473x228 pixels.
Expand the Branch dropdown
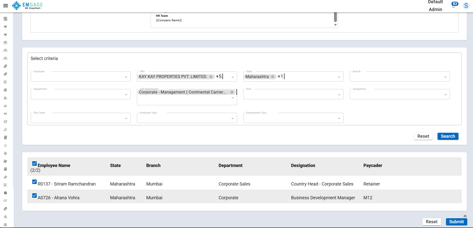(x=399, y=76)
